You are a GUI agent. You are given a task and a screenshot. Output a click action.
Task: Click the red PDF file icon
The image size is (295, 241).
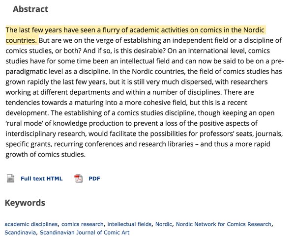[x=78, y=178]
